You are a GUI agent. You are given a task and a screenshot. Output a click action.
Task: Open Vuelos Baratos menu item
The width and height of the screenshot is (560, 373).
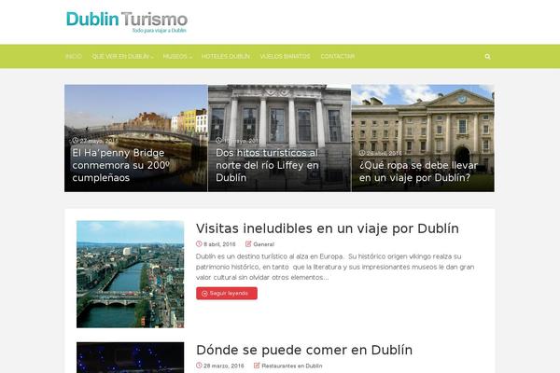coord(285,56)
